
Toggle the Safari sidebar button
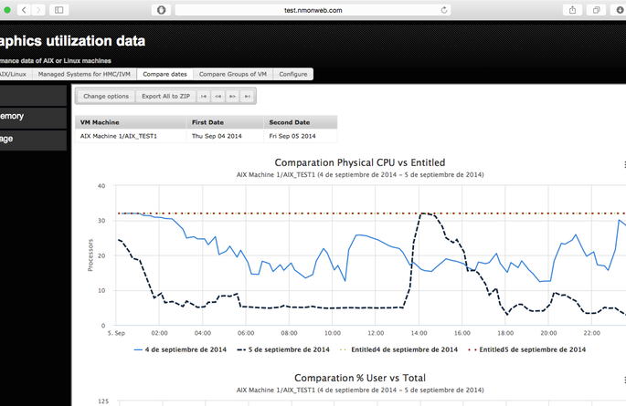coord(60,9)
